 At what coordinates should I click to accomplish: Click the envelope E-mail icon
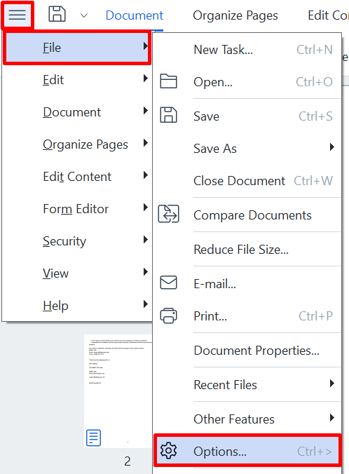click(168, 283)
